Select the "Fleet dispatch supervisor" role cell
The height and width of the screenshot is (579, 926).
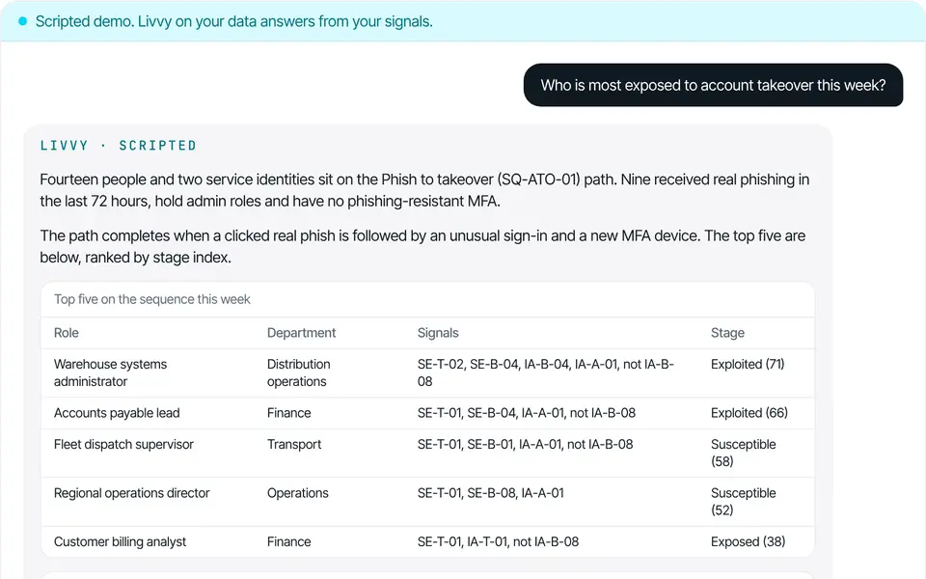[x=124, y=444]
